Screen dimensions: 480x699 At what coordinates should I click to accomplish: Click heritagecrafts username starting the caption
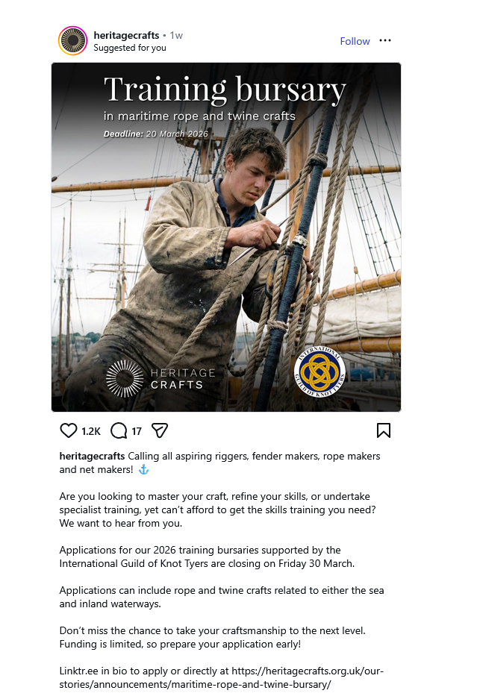click(92, 456)
